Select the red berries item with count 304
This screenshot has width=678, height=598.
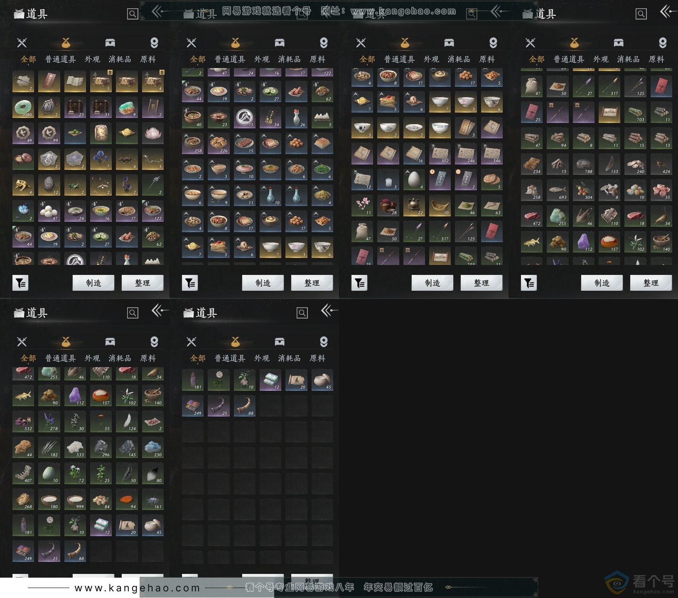pyautogui.click(x=583, y=190)
